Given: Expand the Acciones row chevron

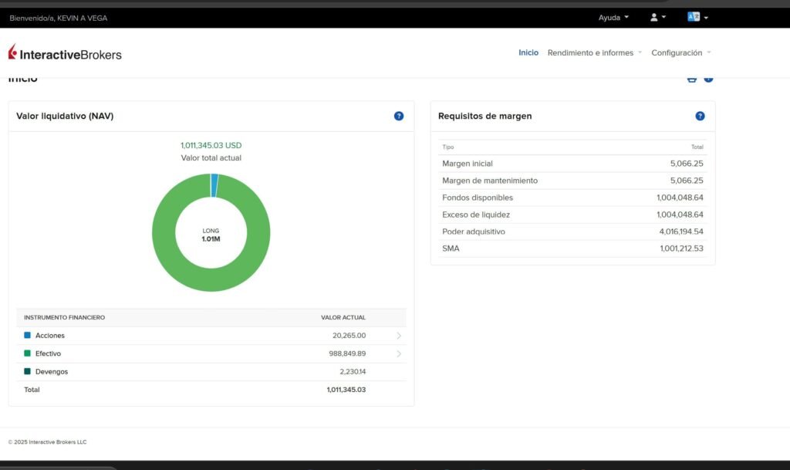Looking at the screenshot, I should pos(399,336).
